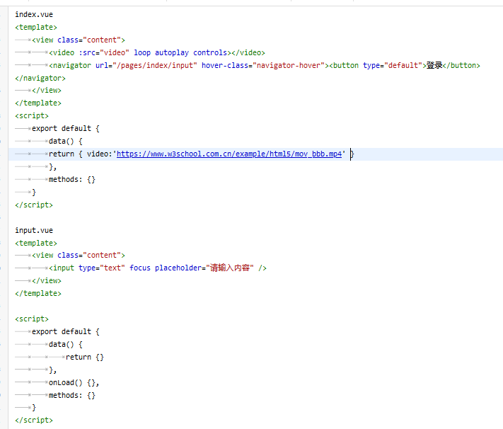
Task: Click the controls attribute on the video tag
Action: point(210,52)
